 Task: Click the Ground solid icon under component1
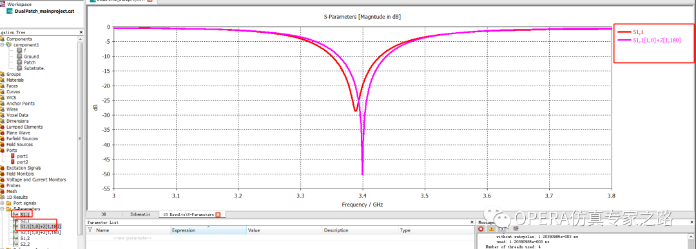[x=19, y=56]
